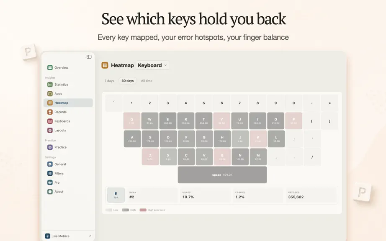Toggle the sidebar collapse icon
This screenshot has width=386, height=241.
(89, 57)
